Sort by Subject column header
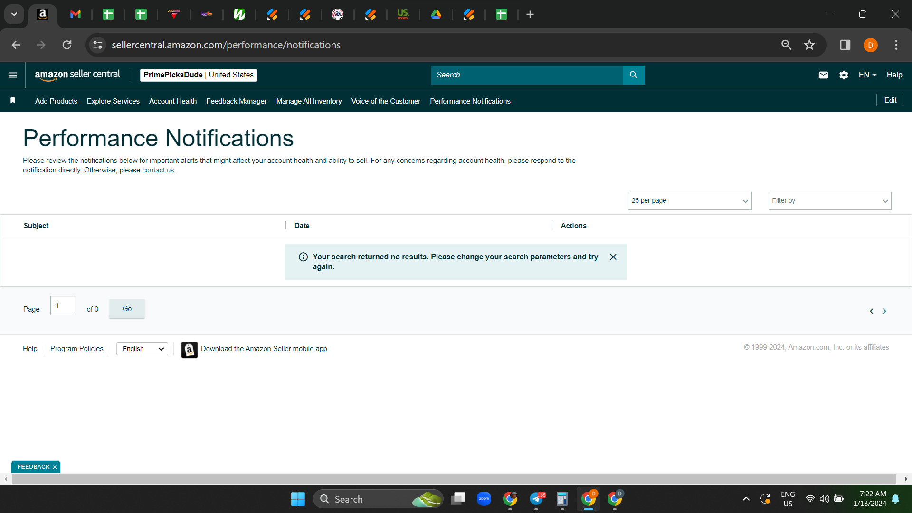 point(36,226)
